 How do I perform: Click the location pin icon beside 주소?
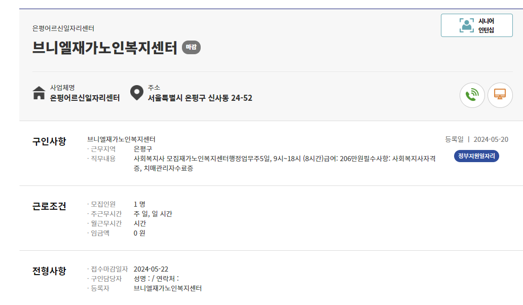135,92
